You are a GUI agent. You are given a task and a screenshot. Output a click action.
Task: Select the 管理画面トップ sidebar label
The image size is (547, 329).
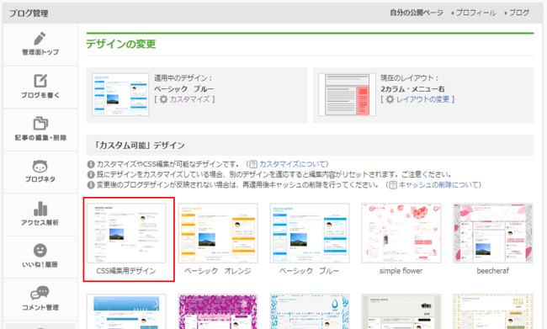[x=40, y=52]
